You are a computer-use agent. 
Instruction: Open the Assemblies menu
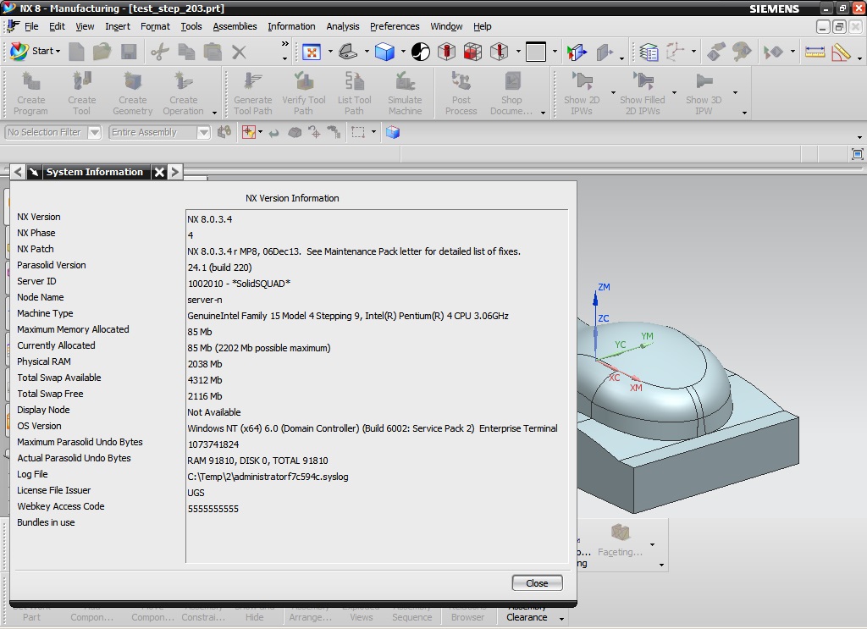point(235,26)
